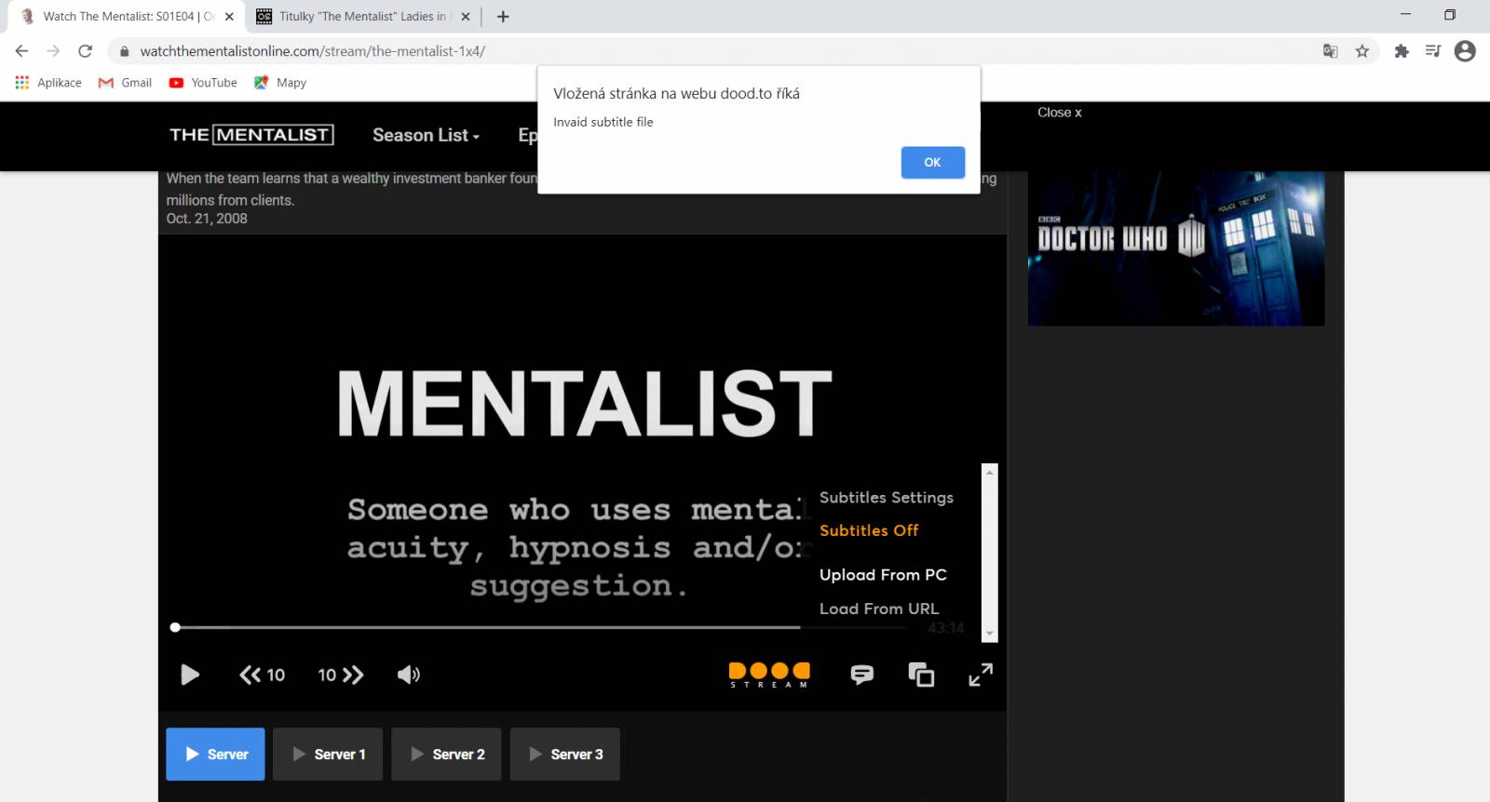This screenshot has height=802, width=1490.
Task: Go forward in browser history
Action: click(x=53, y=51)
